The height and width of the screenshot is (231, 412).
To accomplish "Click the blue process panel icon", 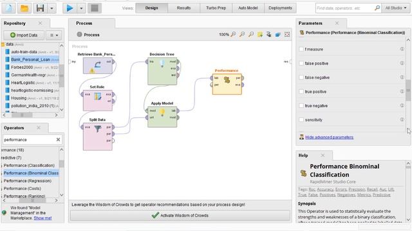I will coord(277,34).
